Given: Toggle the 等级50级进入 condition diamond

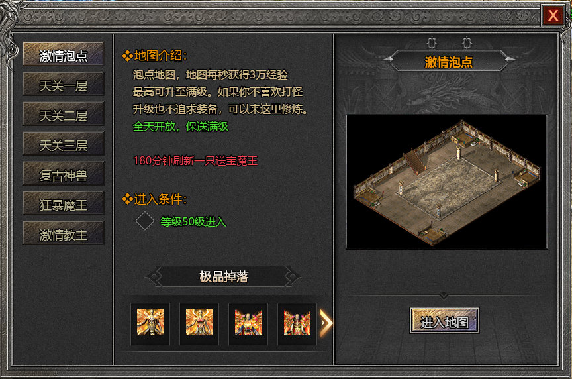Looking at the screenshot, I should (145, 221).
